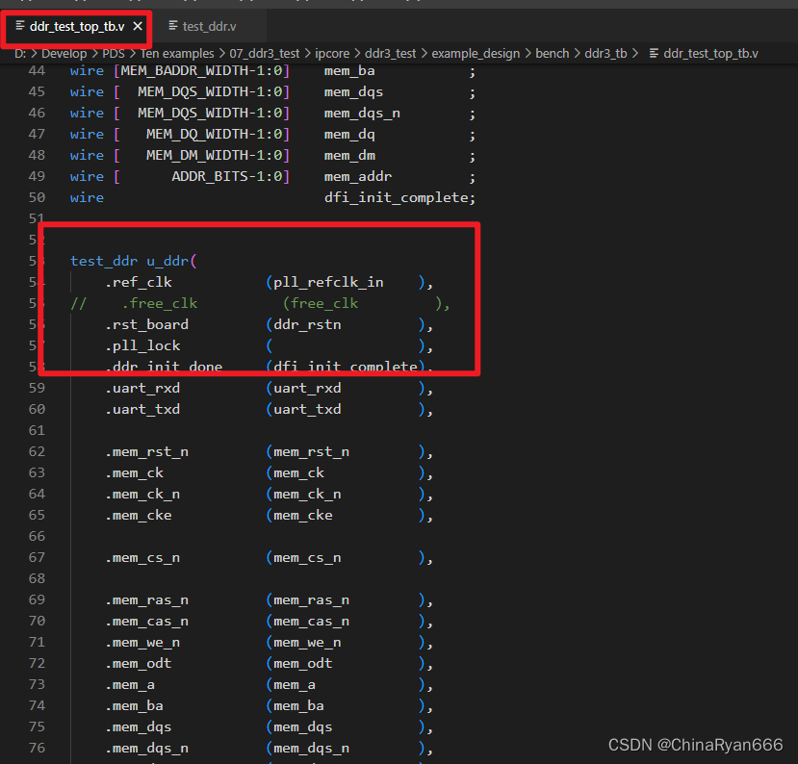The width and height of the screenshot is (798, 764).
Task: Click dfi_init_complete wire on line 50
Action: point(396,198)
